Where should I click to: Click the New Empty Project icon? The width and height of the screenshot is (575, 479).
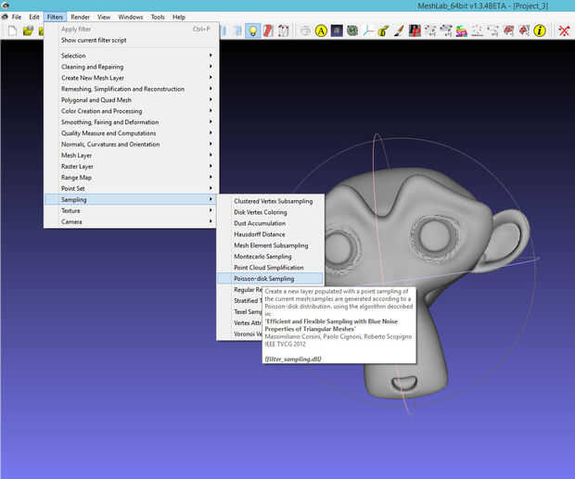12,31
